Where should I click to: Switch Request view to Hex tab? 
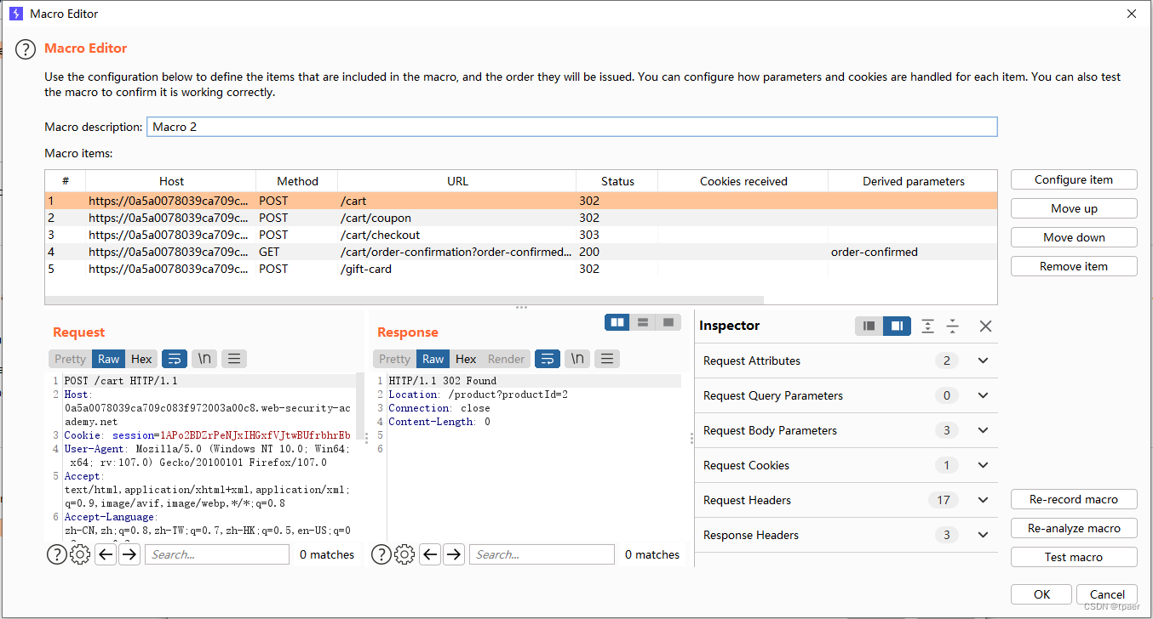point(141,359)
